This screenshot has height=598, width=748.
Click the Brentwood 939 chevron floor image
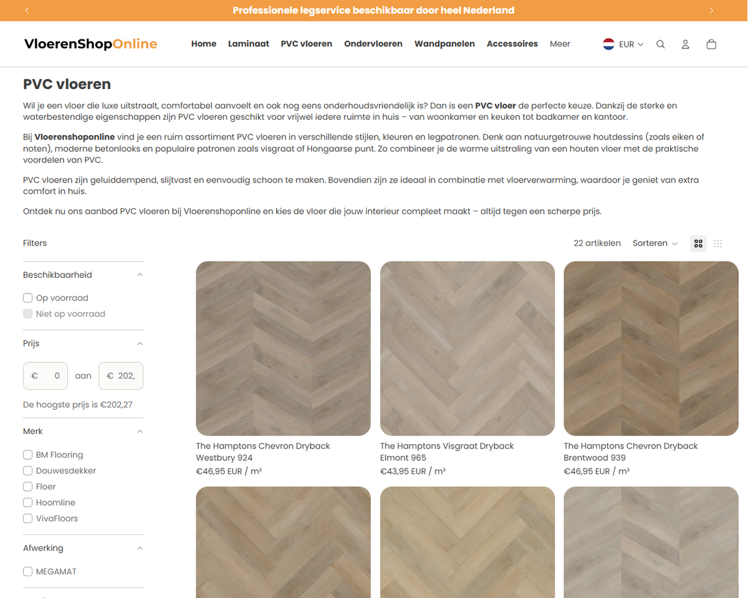point(651,348)
